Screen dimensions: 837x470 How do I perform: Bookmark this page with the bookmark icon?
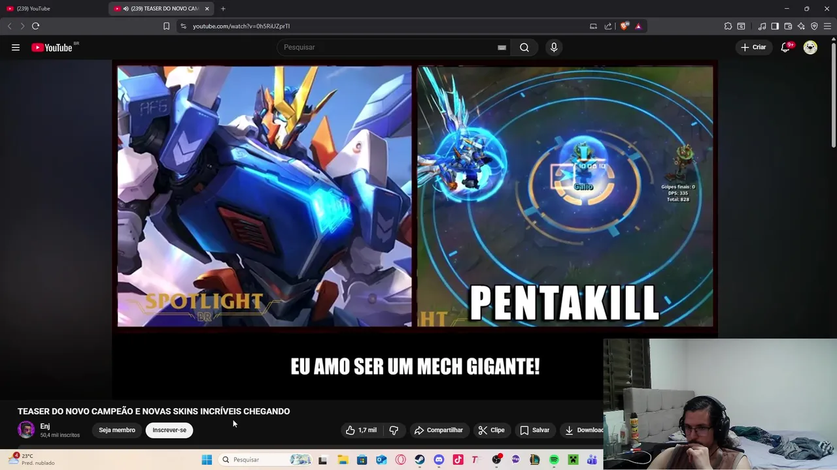[166, 26]
